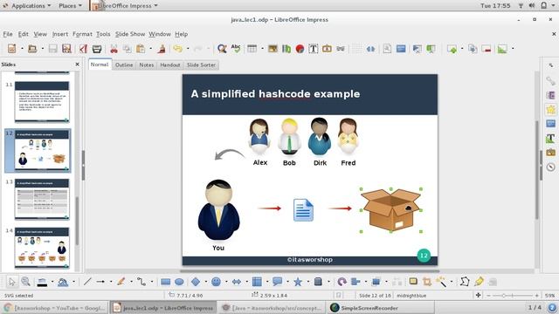Viewport: 559px width, 314px height.
Task: Click the zoom in plus button
Action: pyautogui.click(x=536, y=296)
